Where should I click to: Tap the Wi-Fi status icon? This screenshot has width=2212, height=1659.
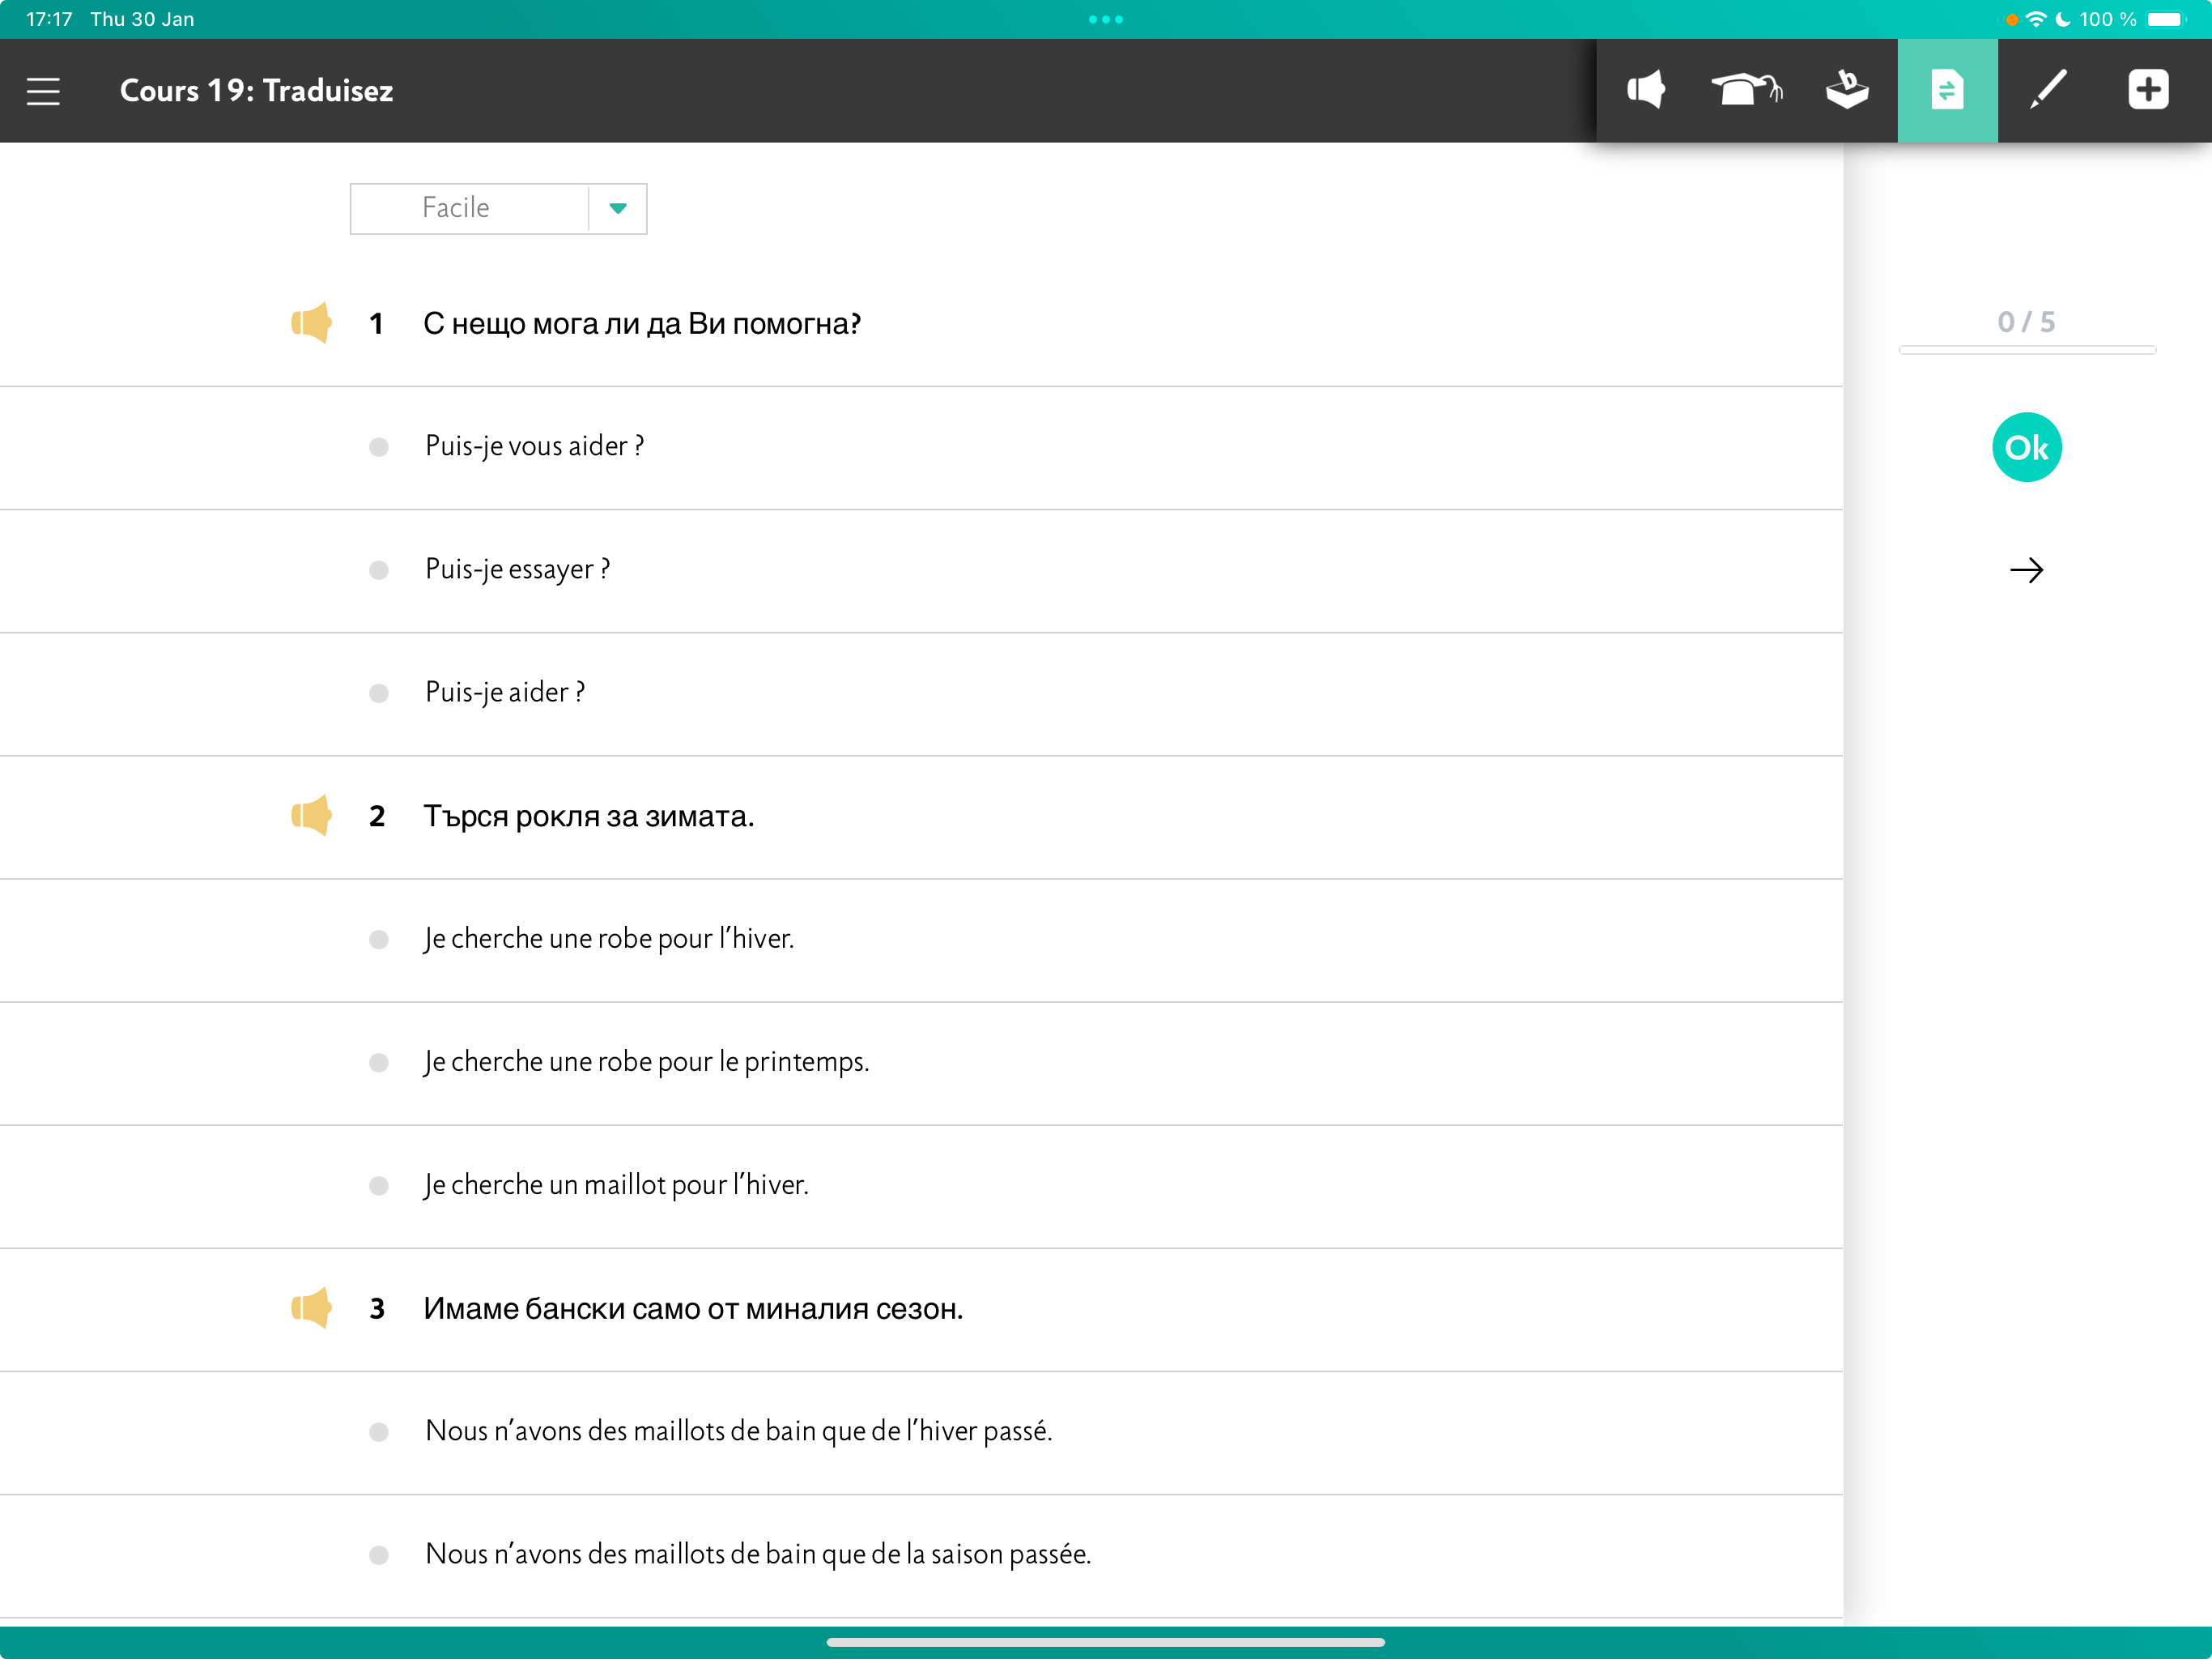[2036, 19]
